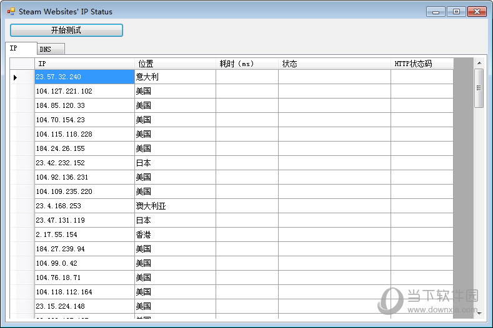This screenshot has width=493, height=328.
Task: Click the vertical scrollbar thumb
Action: point(479,88)
